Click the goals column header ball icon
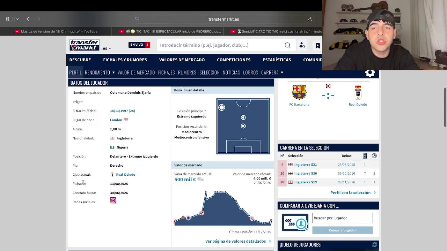This screenshot has height=251, width=447. [x=374, y=156]
